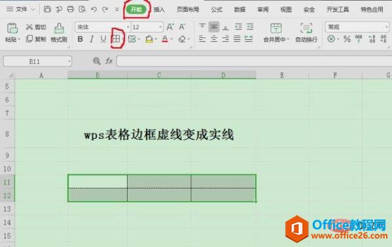Screen dimensions: 392x247
Task: Click the 粘贴 paste icon
Action: tap(12, 28)
